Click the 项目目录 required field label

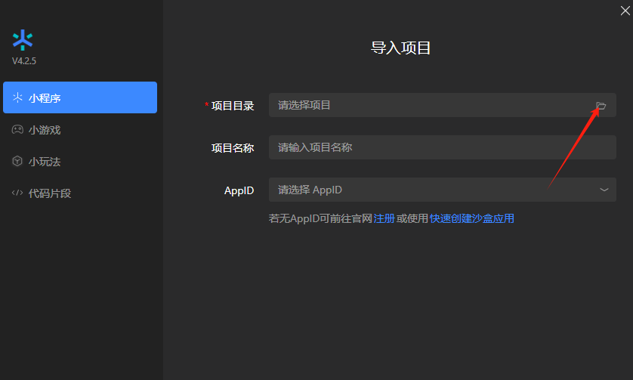pyautogui.click(x=232, y=106)
